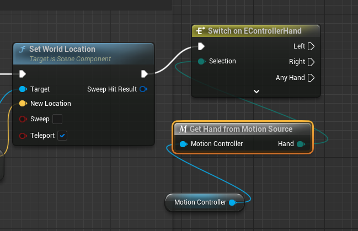The width and height of the screenshot is (358, 231).
Task: Click the 'Target is Scene Component' subtitle
Action: pyautogui.click(x=70, y=59)
